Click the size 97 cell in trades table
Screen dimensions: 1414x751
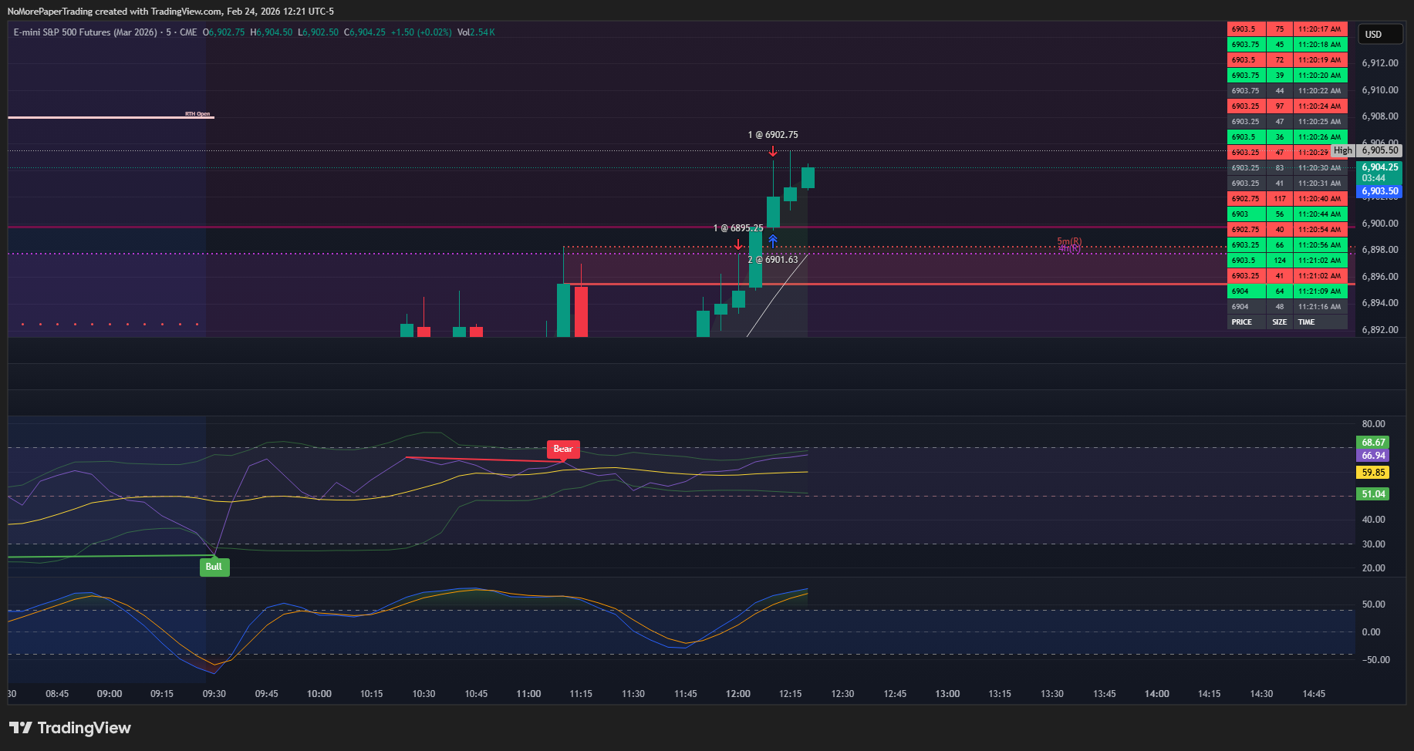(1280, 106)
